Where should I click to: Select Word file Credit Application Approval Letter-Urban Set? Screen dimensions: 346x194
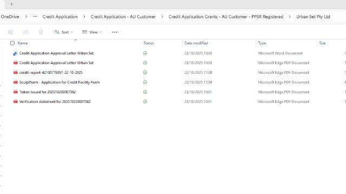(56, 53)
